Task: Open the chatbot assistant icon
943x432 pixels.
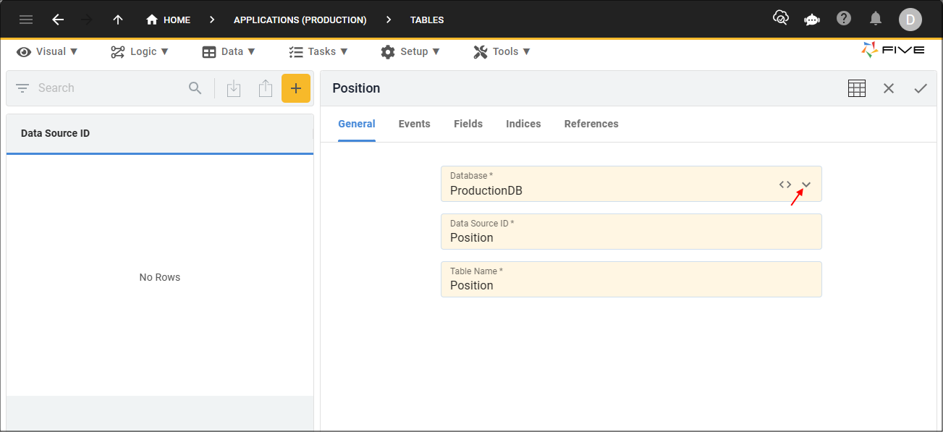Action: [812, 20]
